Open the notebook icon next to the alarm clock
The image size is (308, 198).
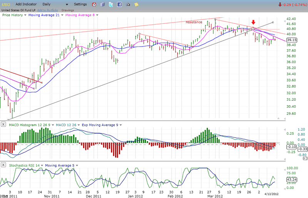(102, 5)
